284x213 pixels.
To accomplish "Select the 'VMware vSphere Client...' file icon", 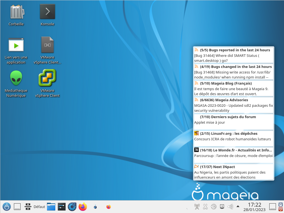I will (48, 45).
